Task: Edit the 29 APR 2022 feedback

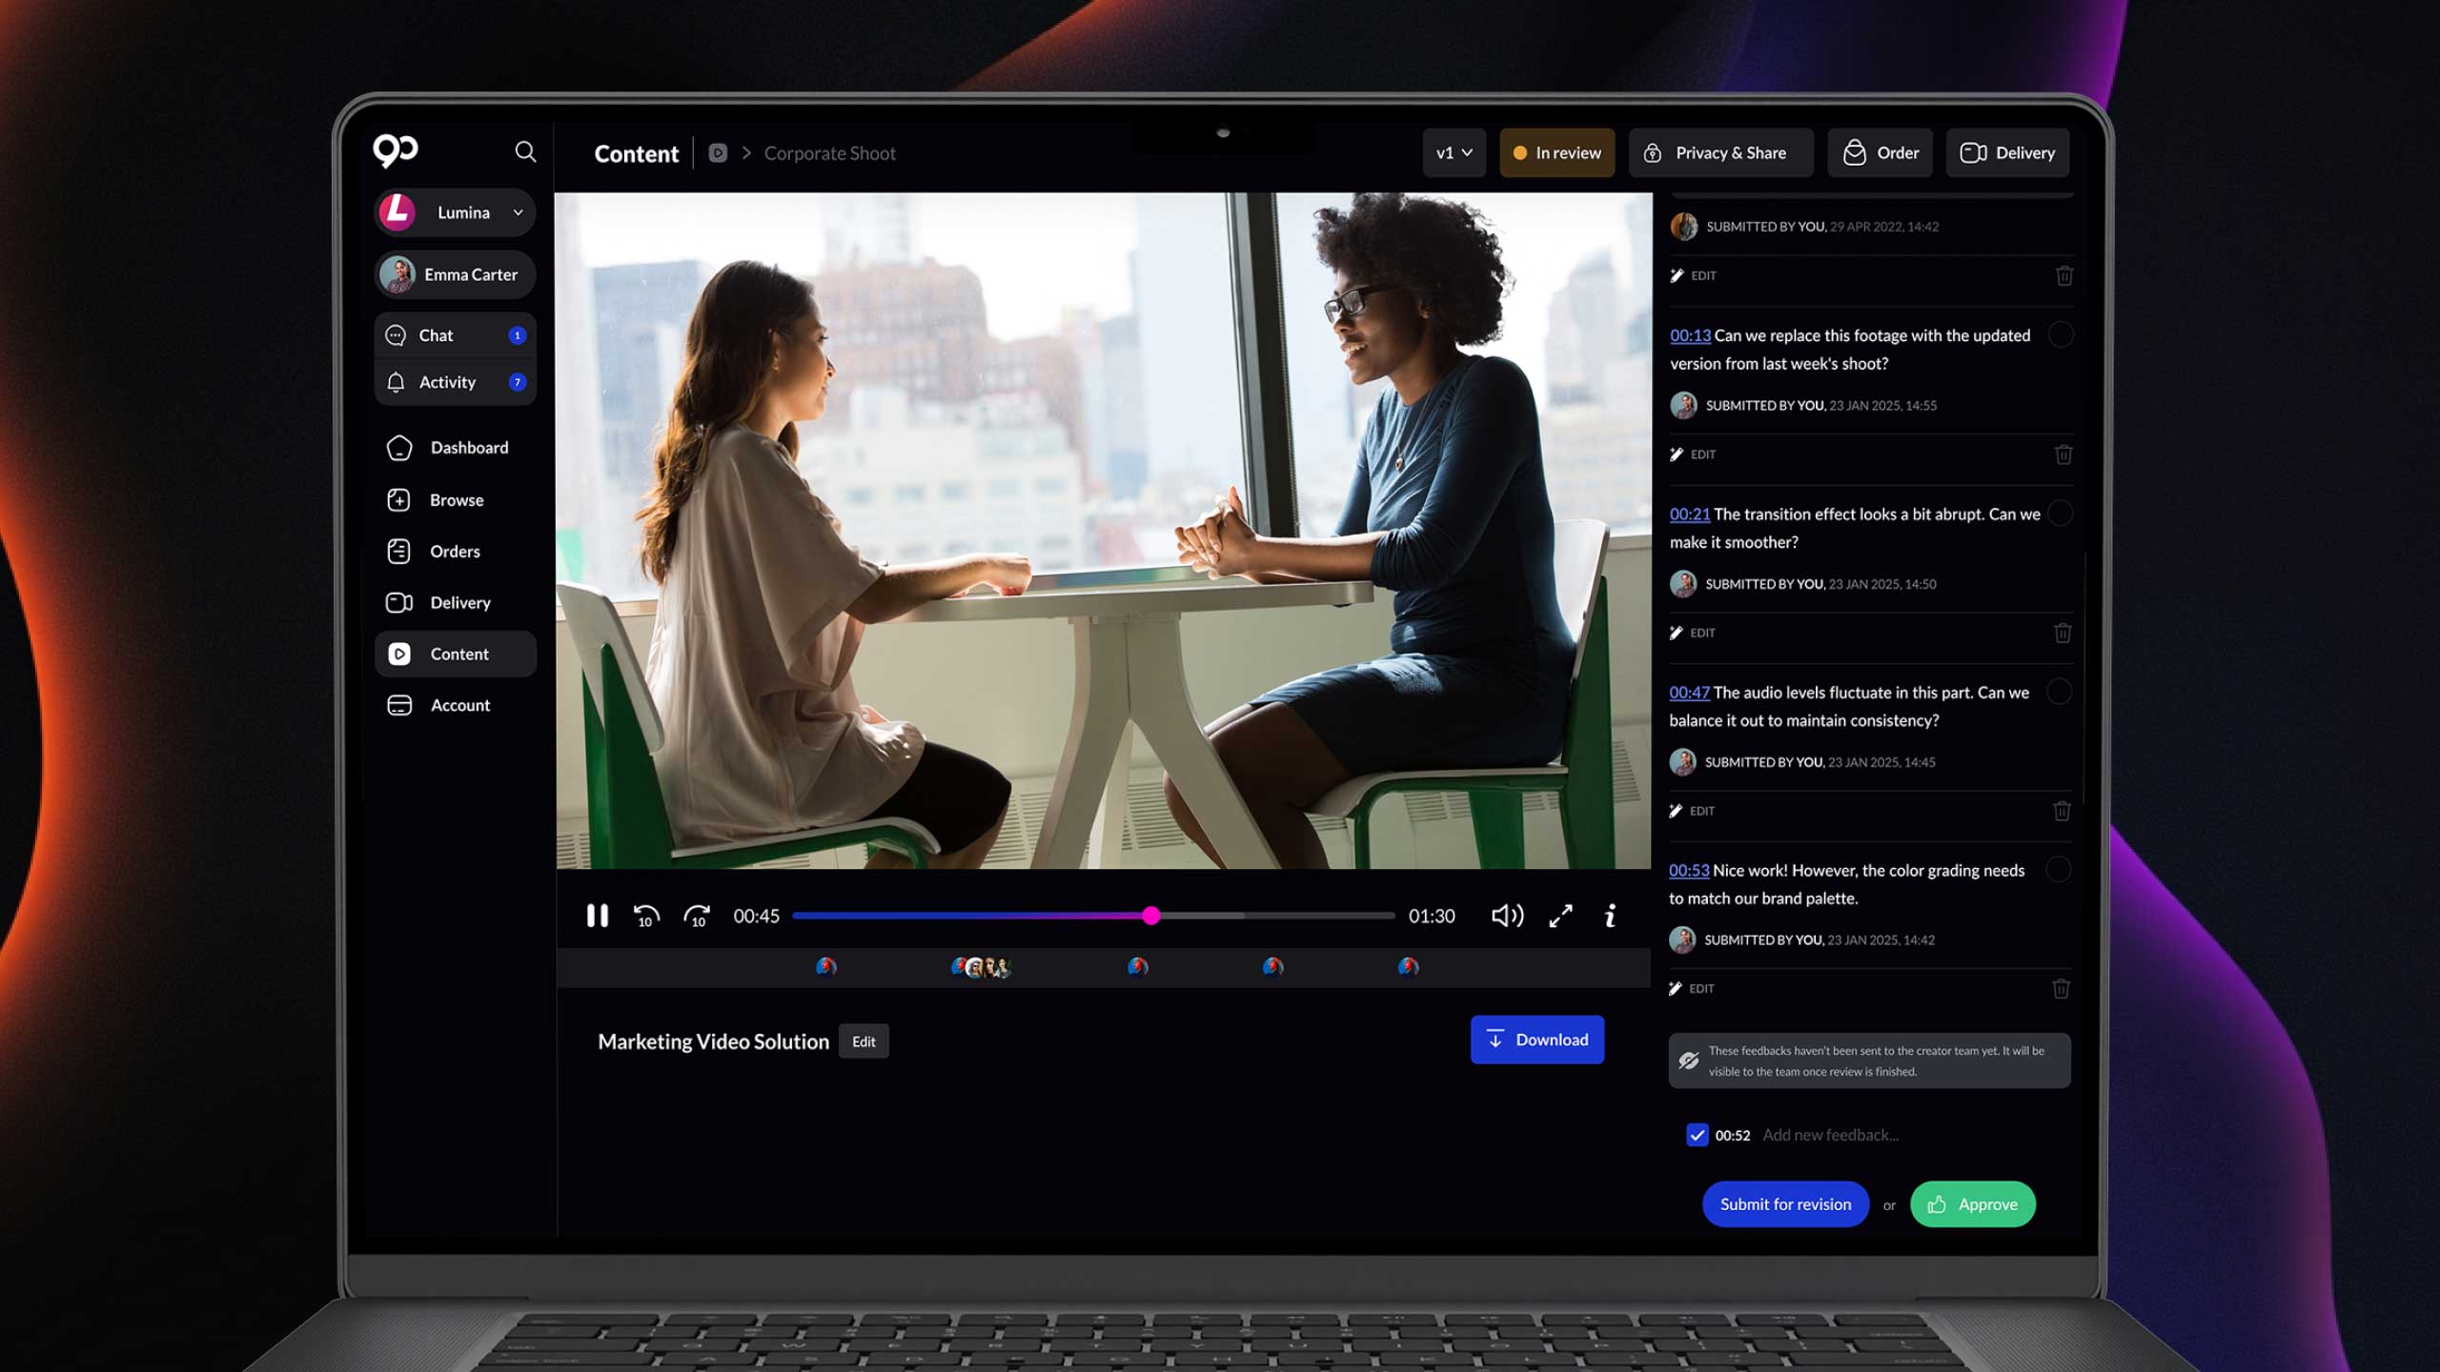Action: (x=1694, y=275)
